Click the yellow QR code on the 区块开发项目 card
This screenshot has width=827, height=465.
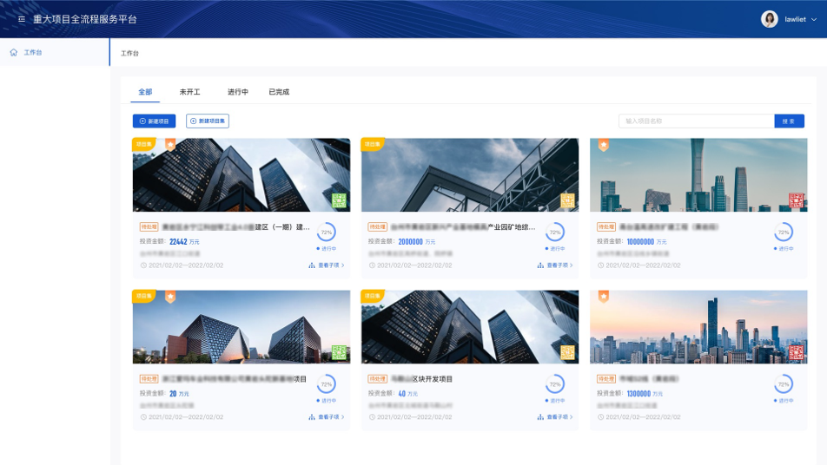tap(567, 352)
